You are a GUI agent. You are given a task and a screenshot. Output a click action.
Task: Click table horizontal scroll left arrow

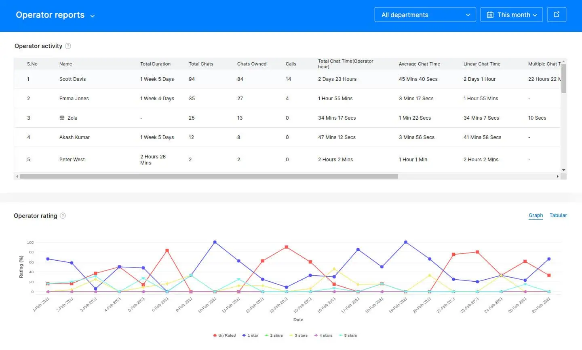[17, 177]
